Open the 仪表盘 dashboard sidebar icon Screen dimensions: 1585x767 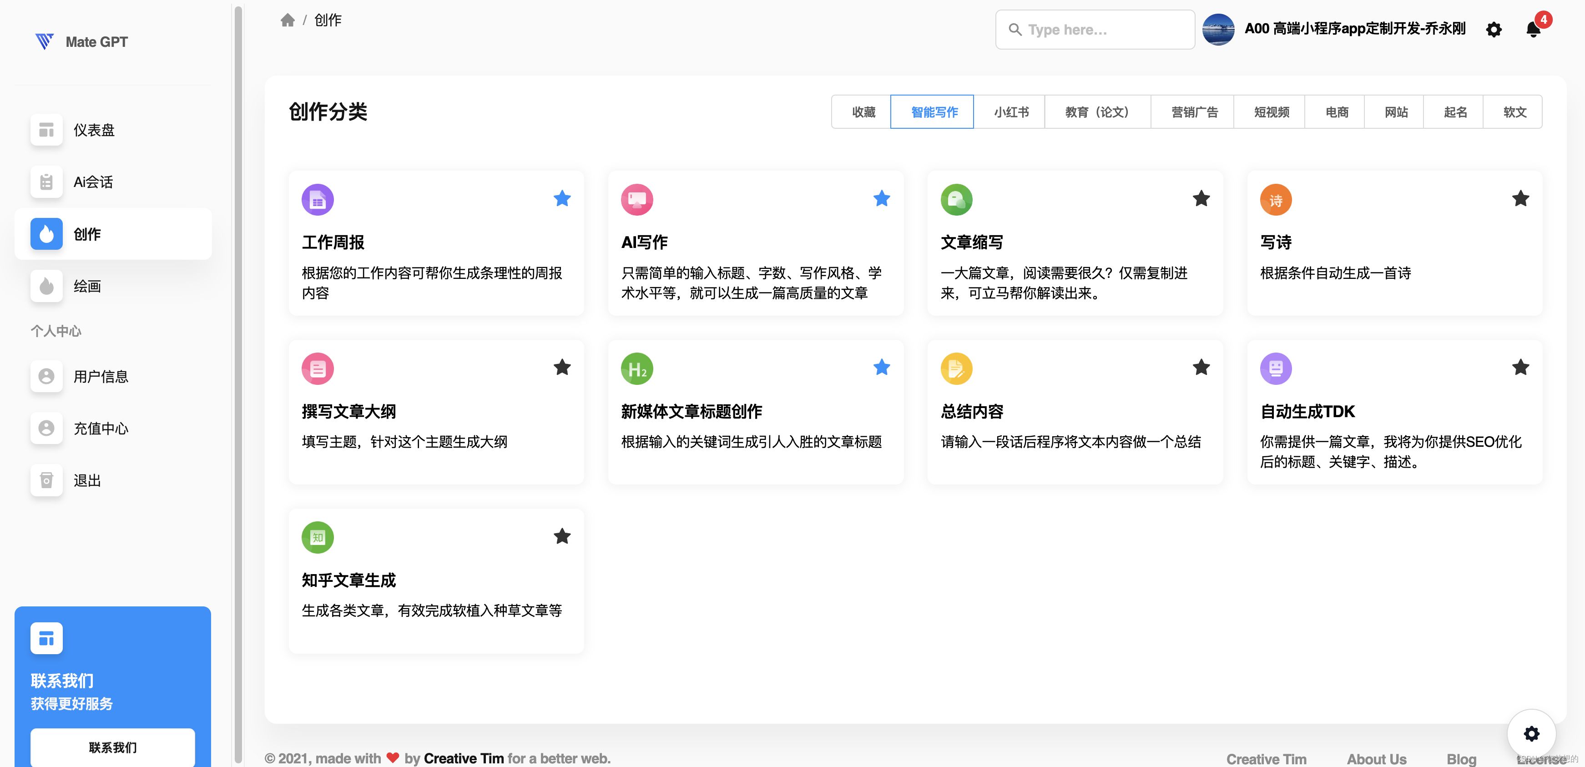pyautogui.click(x=47, y=130)
